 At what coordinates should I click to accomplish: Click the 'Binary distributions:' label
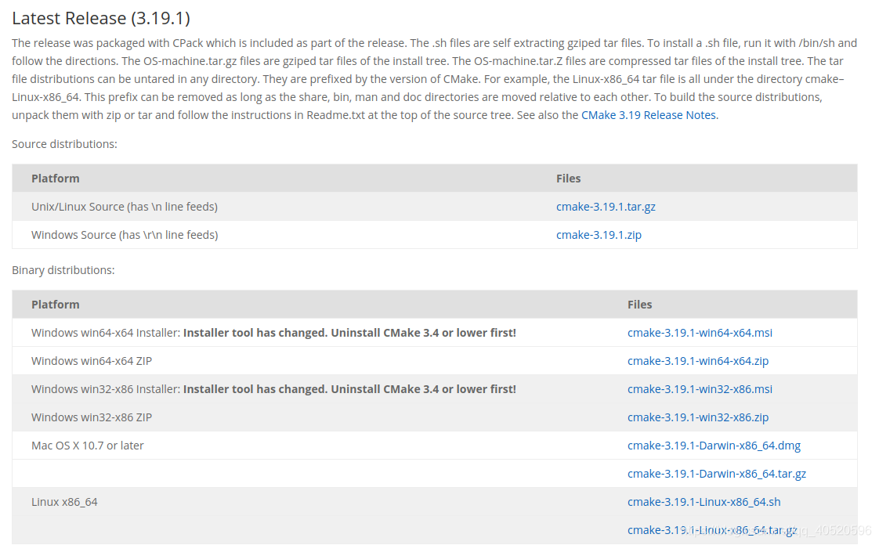pyautogui.click(x=63, y=270)
